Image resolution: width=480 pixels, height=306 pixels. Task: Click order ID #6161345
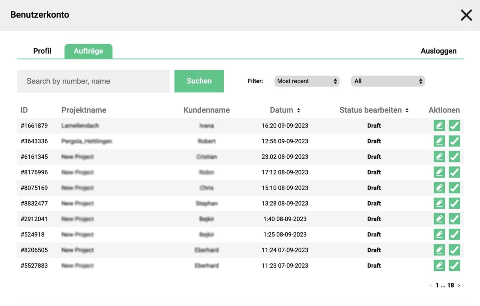coord(34,157)
